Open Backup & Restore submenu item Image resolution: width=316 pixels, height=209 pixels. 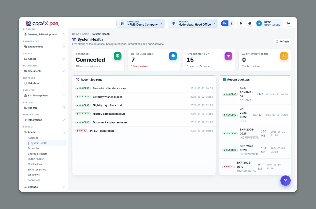(x=38, y=154)
